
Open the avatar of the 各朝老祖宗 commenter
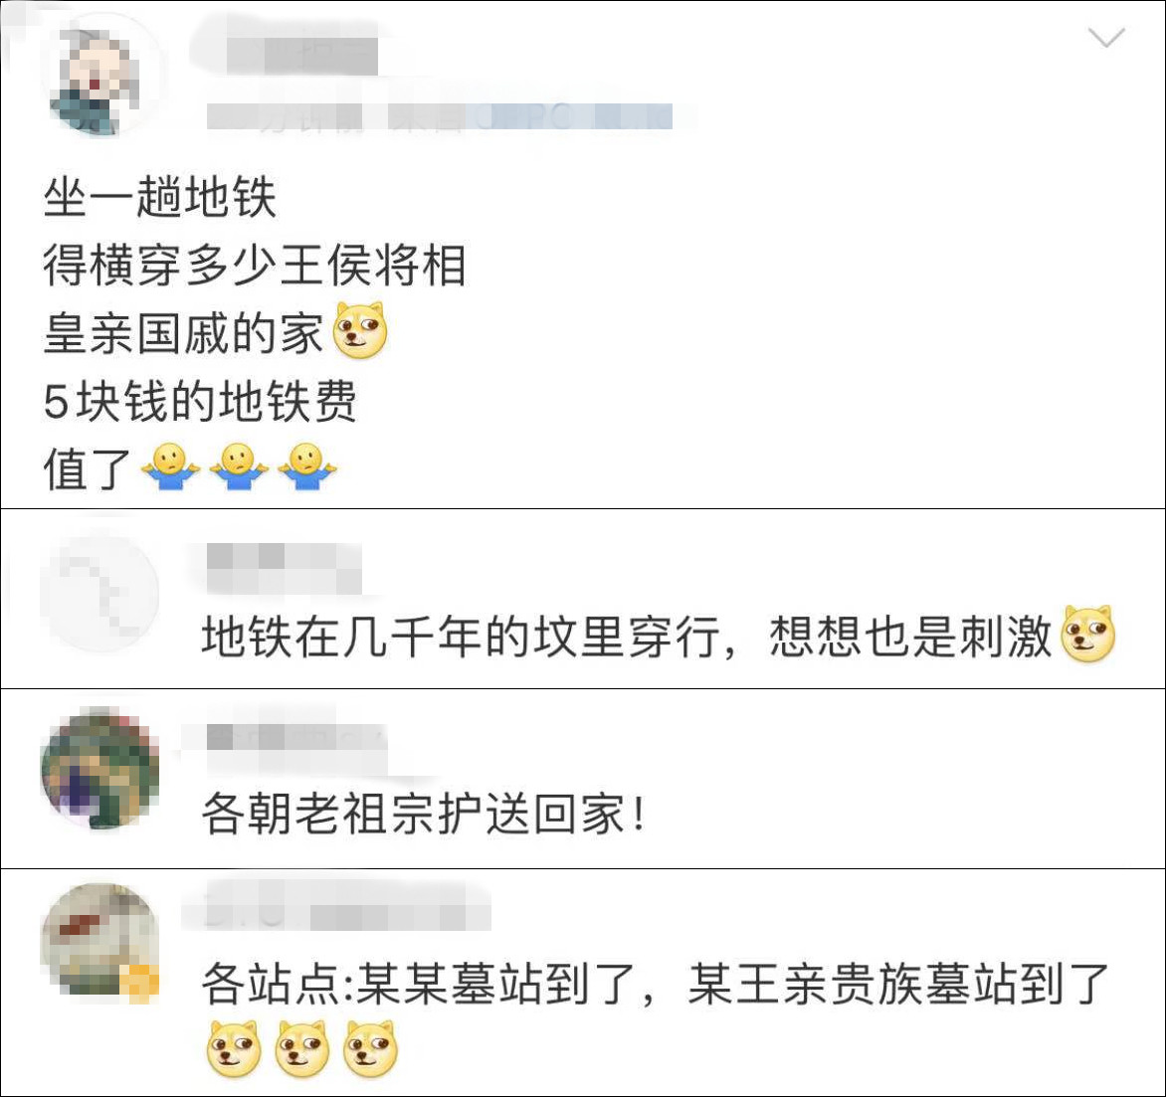100,769
